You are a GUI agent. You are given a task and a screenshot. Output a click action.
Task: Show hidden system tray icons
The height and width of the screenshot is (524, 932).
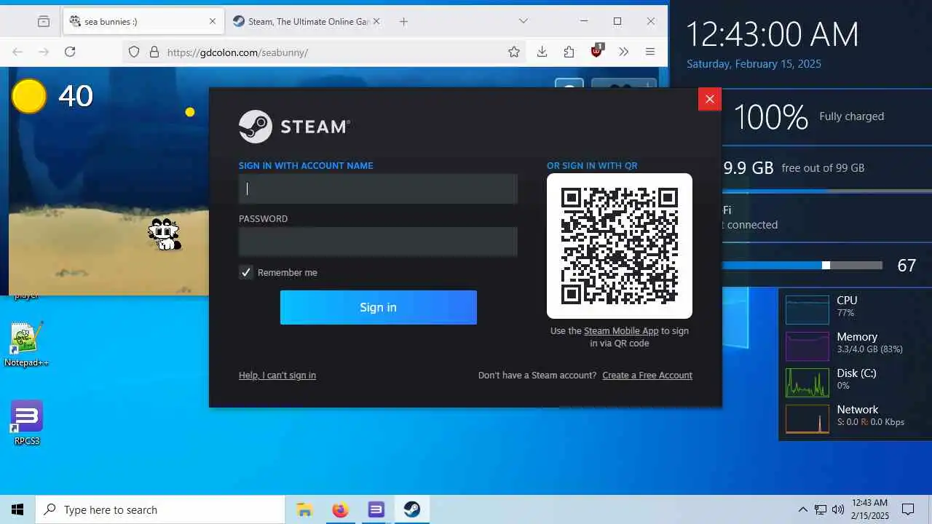[802, 509]
